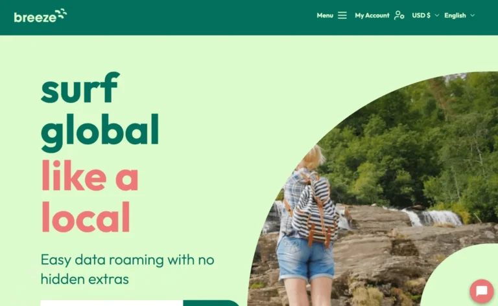The width and height of the screenshot is (498, 306).
Task: Click the white destination search field
Action: point(112,303)
